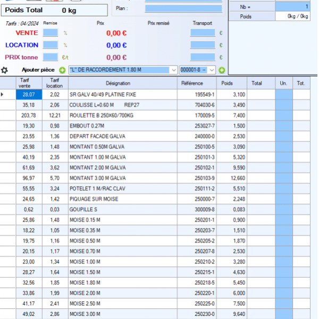Click the Poids Total 0 kg box
Screen dimensions: 319x319
coord(54,10)
